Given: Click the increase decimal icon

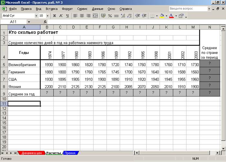Looking at the screenshot, I should click(122, 15).
